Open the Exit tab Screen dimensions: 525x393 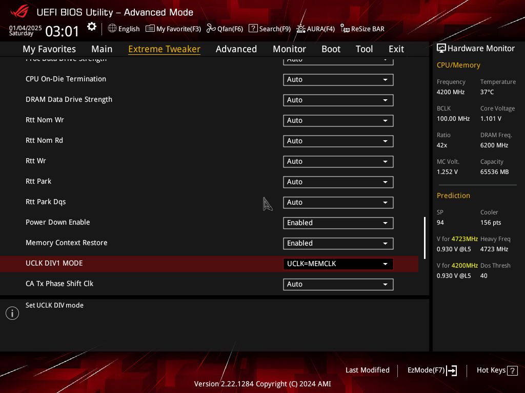click(x=396, y=49)
